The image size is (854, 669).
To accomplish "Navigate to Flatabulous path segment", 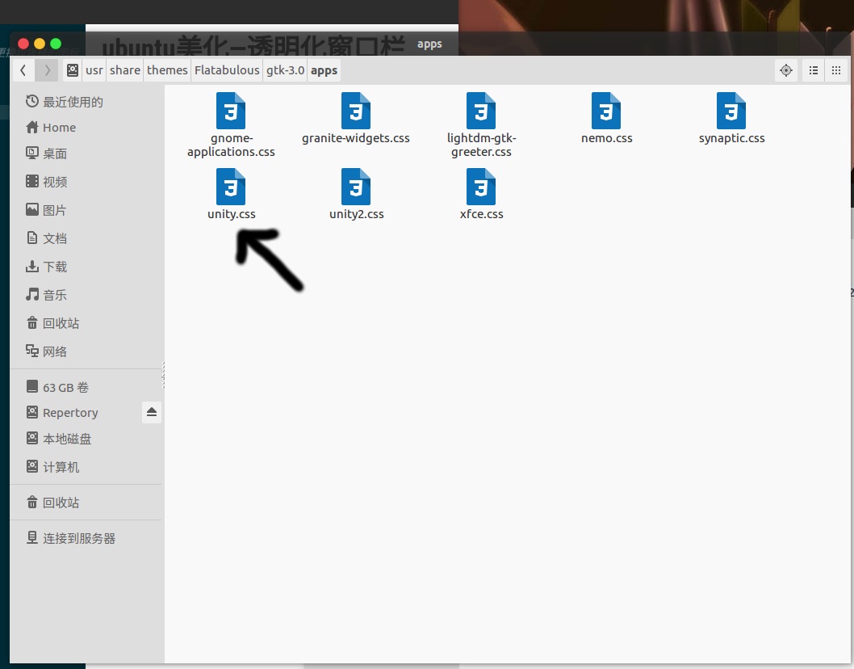I will (227, 70).
